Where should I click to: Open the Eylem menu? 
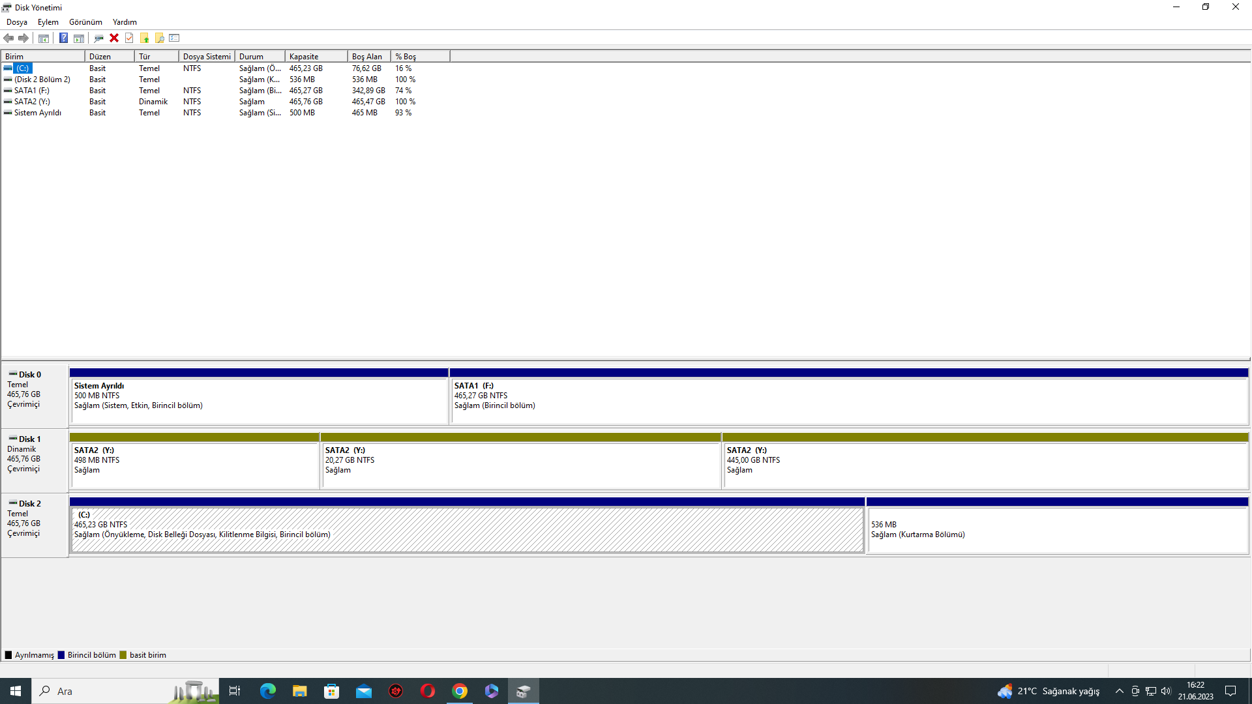pyautogui.click(x=48, y=22)
